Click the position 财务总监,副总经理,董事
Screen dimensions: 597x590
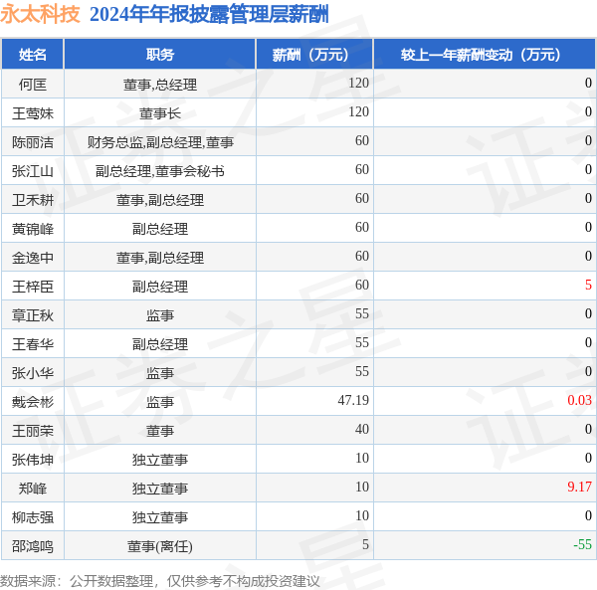tap(160, 142)
